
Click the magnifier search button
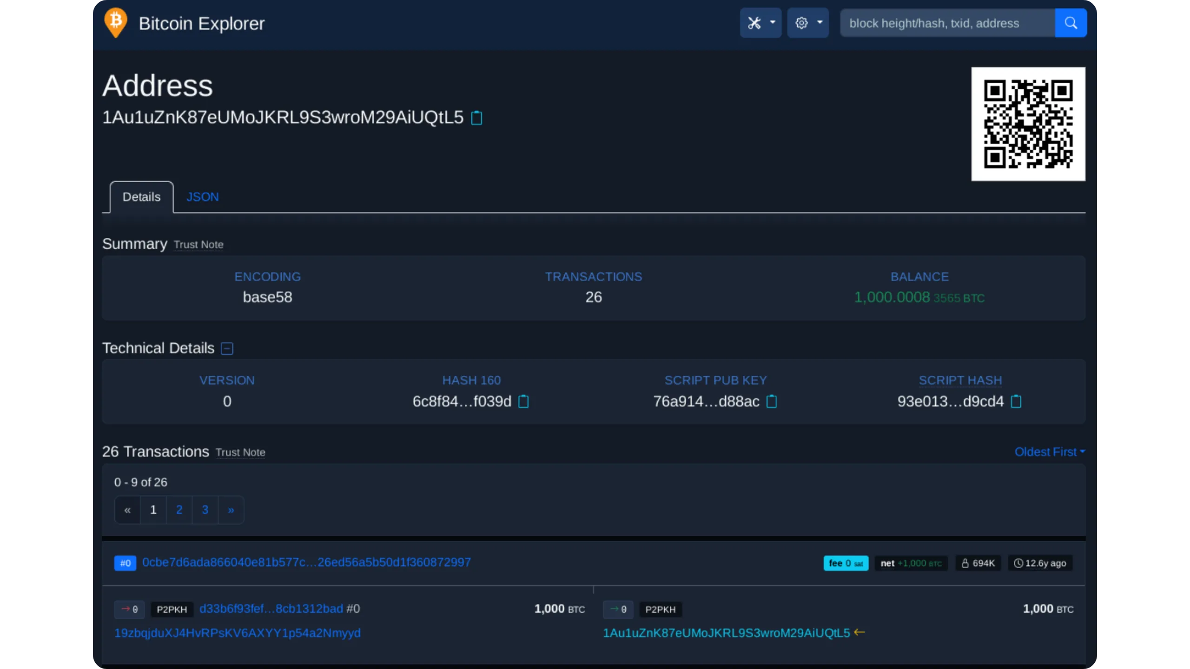click(x=1071, y=23)
